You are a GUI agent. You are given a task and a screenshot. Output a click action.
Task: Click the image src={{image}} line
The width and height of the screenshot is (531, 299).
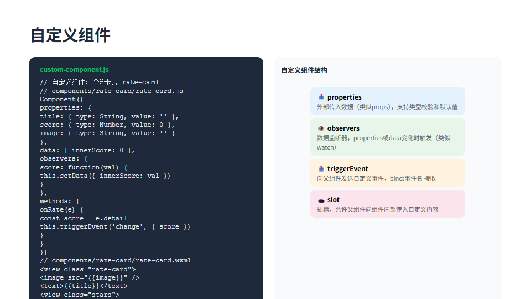(x=90, y=277)
